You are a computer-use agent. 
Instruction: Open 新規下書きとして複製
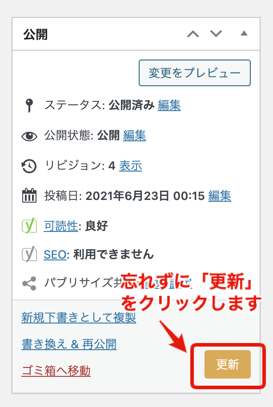[x=77, y=318]
